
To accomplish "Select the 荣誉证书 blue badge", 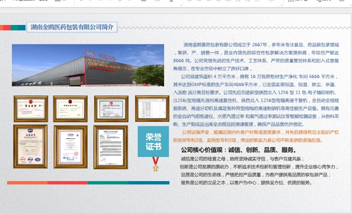I will [x=153, y=142].
